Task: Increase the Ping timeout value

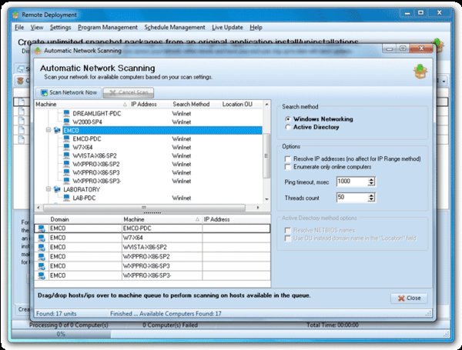Action: (x=371, y=178)
